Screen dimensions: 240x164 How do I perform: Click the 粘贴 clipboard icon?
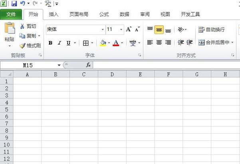pos(10,28)
